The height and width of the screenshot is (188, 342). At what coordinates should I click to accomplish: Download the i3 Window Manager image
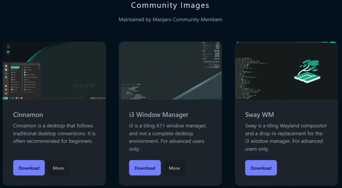click(x=145, y=168)
